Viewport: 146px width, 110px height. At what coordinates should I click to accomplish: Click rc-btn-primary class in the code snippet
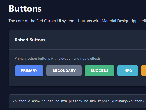(x=69, y=101)
